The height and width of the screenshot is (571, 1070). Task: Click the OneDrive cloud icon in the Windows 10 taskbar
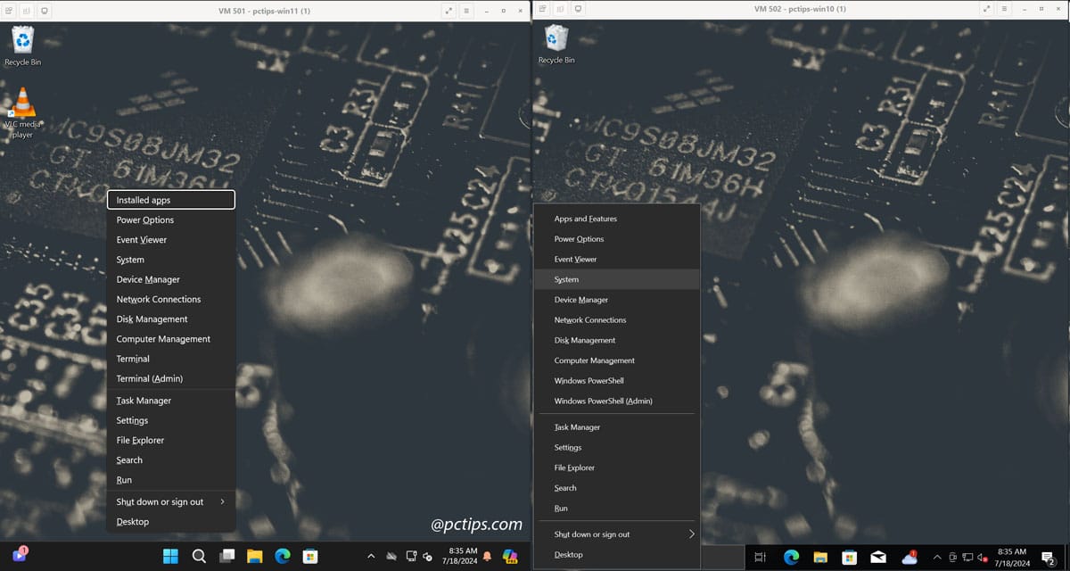908,555
